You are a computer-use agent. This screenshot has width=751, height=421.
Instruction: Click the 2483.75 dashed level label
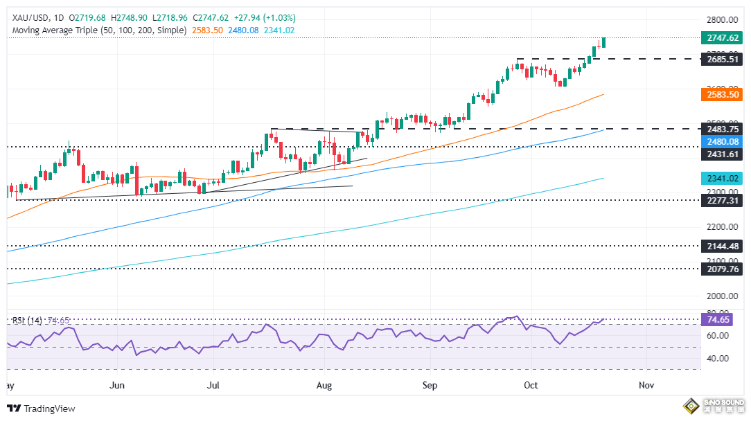point(722,129)
